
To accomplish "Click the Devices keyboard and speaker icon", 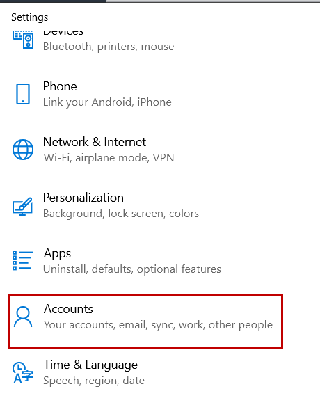I will click(x=23, y=39).
